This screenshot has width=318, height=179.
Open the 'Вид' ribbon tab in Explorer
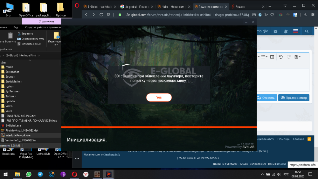pos(16,27)
